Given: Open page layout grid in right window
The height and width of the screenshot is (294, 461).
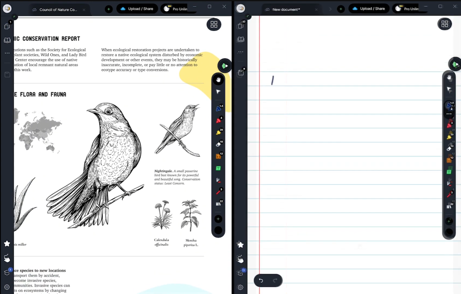Looking at the screenshot, I should 445,24.
